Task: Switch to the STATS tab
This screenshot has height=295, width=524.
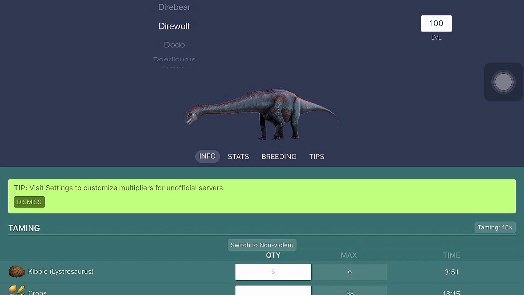Action: pyautogui.click(x=238, y=157)
